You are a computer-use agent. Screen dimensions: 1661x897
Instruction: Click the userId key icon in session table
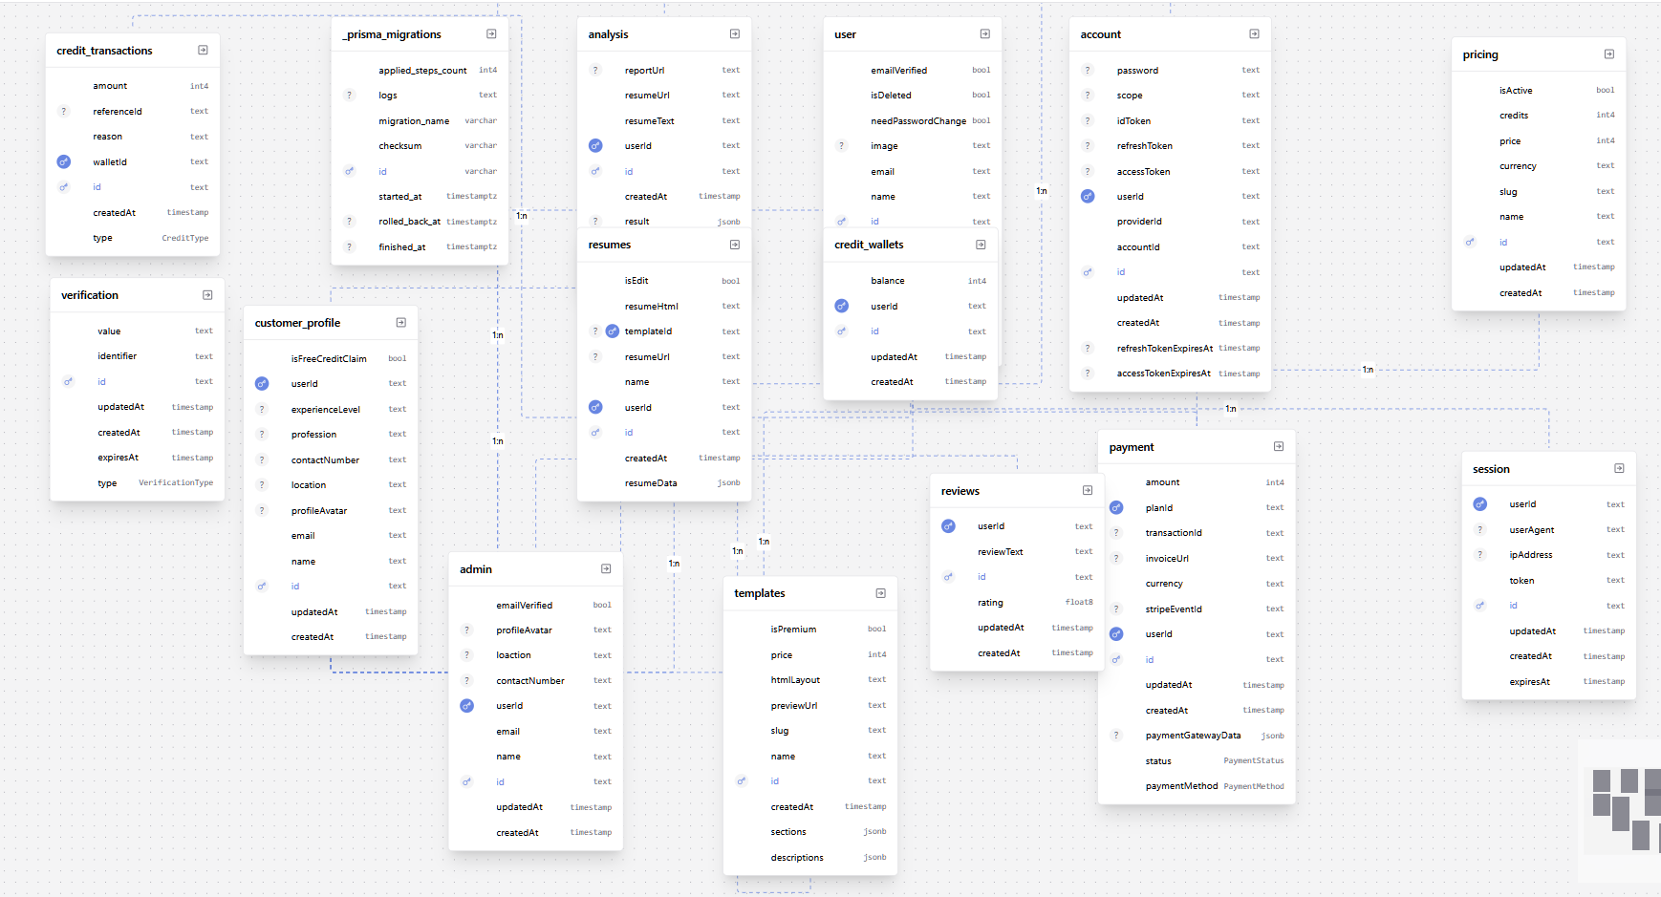point(1480,503)
